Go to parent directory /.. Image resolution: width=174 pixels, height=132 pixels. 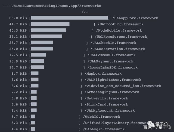[85, 12]
